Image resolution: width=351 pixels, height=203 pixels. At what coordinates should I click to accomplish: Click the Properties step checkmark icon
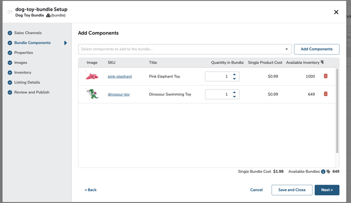tap(10, 53)
